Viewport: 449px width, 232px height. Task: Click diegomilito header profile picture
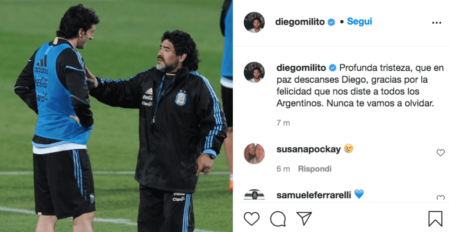point(254,22)
